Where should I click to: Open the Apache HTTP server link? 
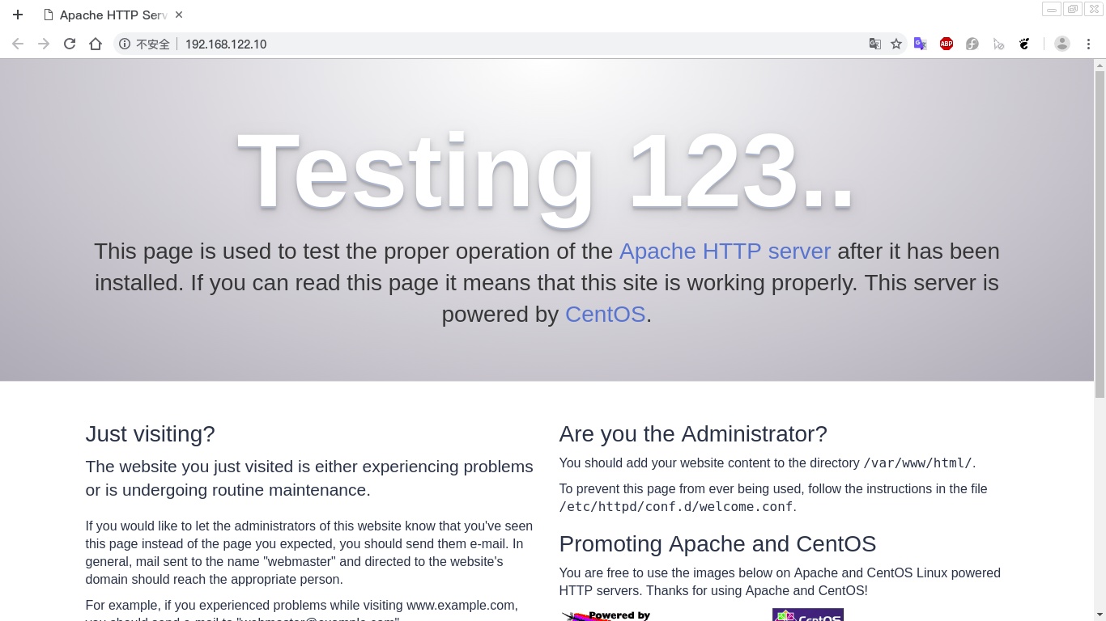725,251
